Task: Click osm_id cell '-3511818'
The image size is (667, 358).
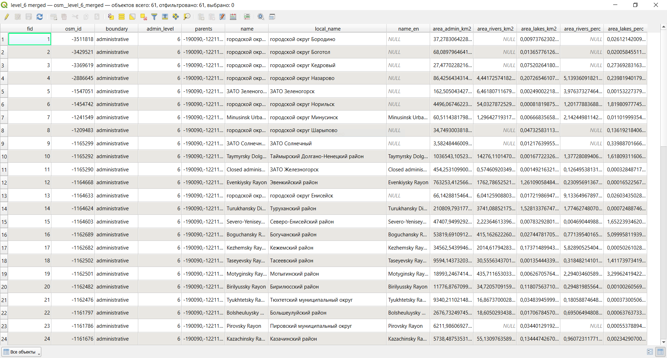Action: (73, 39)
